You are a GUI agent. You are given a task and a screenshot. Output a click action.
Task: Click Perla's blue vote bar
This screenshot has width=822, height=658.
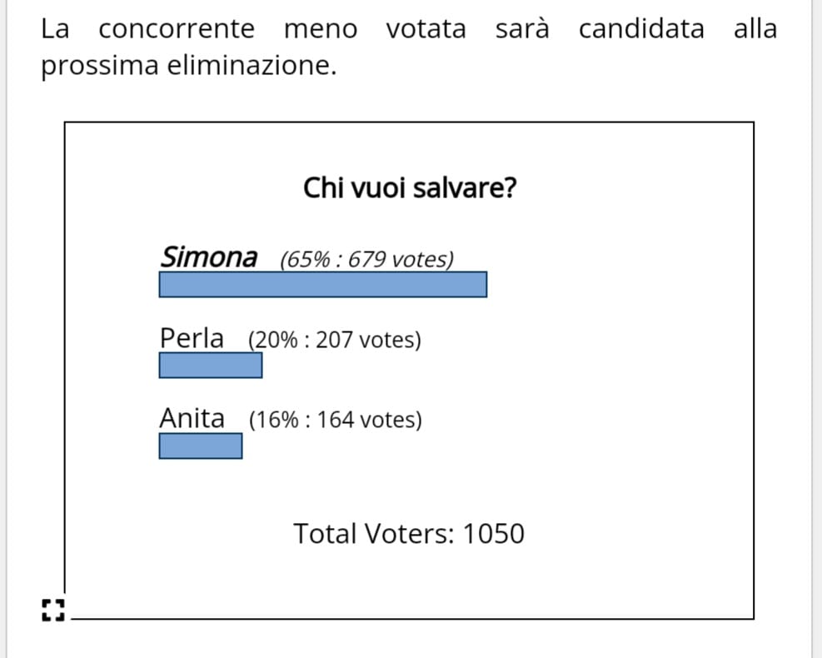pos(210,365)
